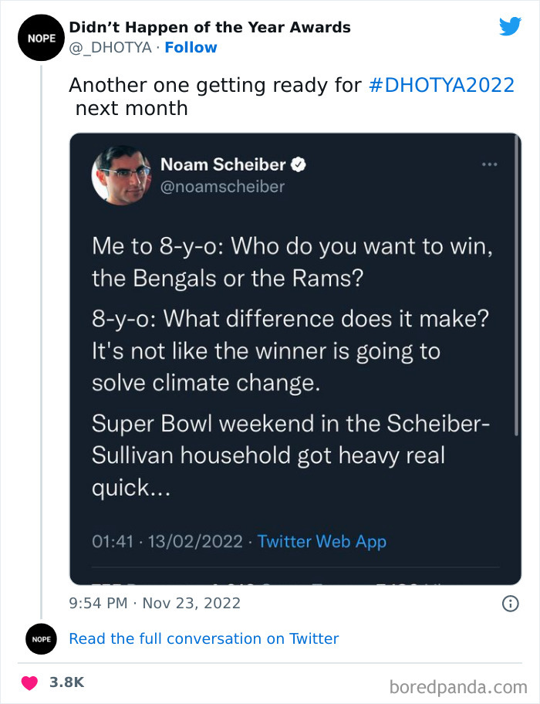Click the NOPE profile avatar at the top
Image resolution: width=540 pixels, height=704 pixels.
(41, 37)
